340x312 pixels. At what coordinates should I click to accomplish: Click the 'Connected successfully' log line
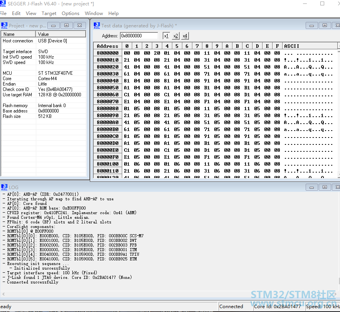point(30,282)
